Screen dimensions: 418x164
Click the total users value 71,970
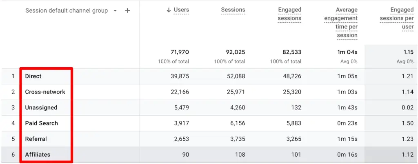pyautogui.click(x=180, y=52)
